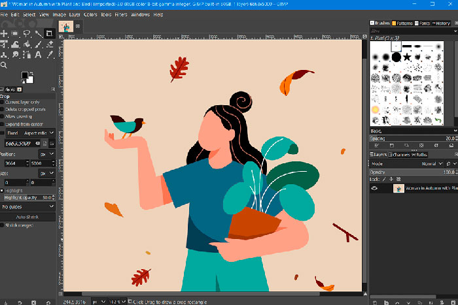The width and height of the screenshot is (458, 305).
Task: Open the Basic brush preset dropdown
Action: (x=412, y=131)
